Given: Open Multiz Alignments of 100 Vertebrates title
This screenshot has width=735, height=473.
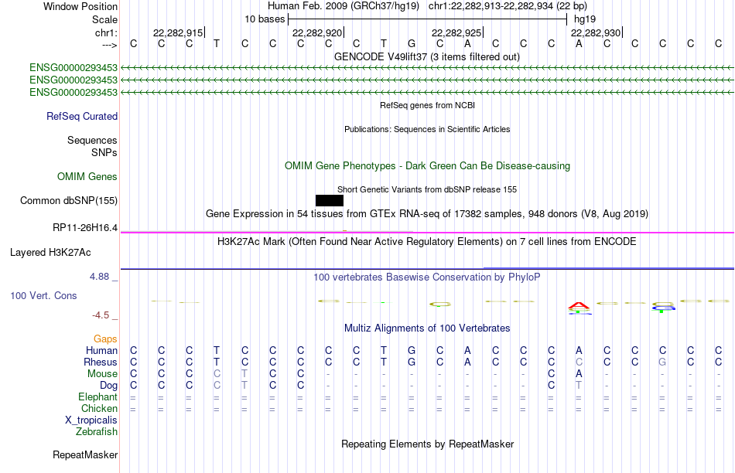Looking at the screenshot, I should pyautogui.click(x=427, y=328).
